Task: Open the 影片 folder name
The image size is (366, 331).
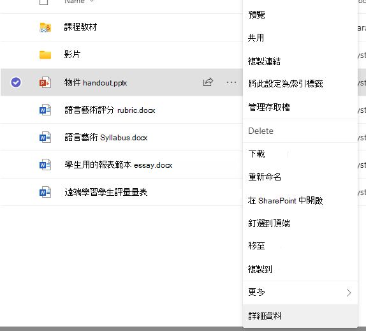Action: coord(72,54)
